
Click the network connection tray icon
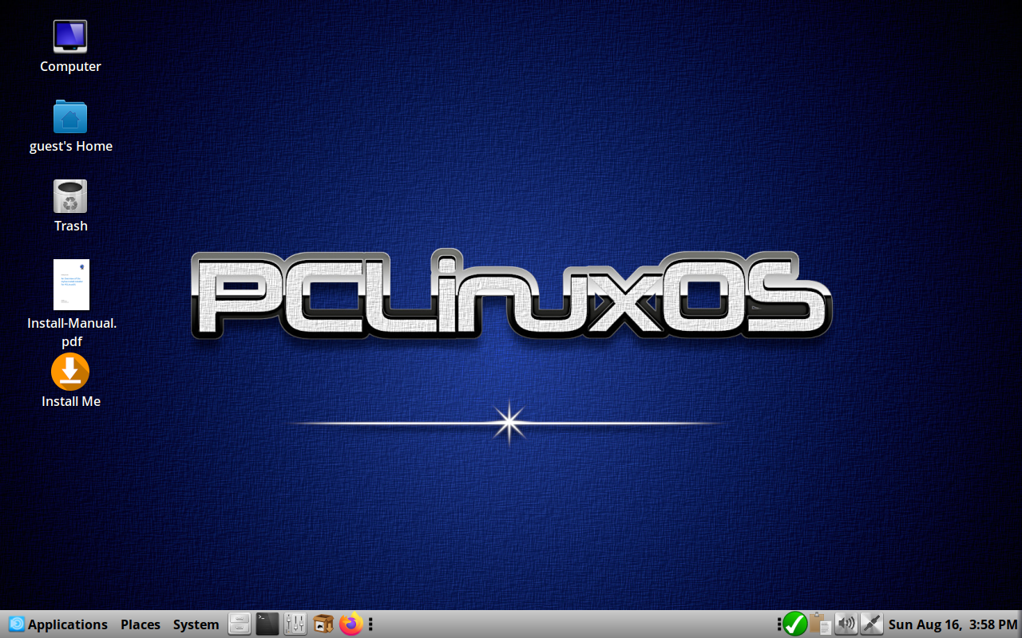(871, 624)
